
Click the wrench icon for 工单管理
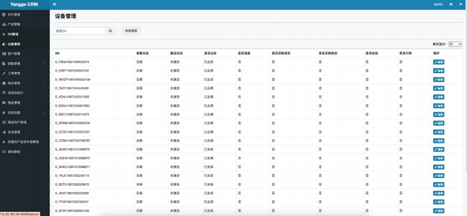(4, 73)
